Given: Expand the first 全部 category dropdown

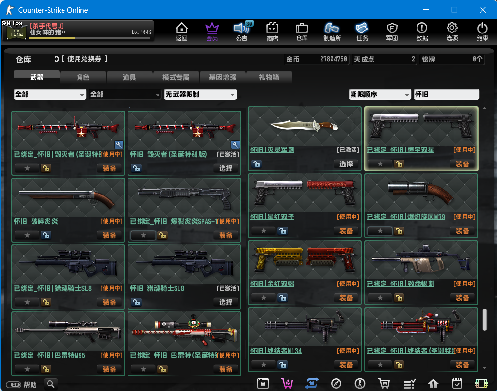Looking at the screenshot, I should point(50,95).
